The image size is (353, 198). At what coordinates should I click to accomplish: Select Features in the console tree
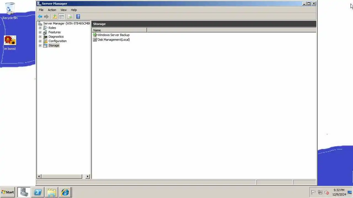54,32
